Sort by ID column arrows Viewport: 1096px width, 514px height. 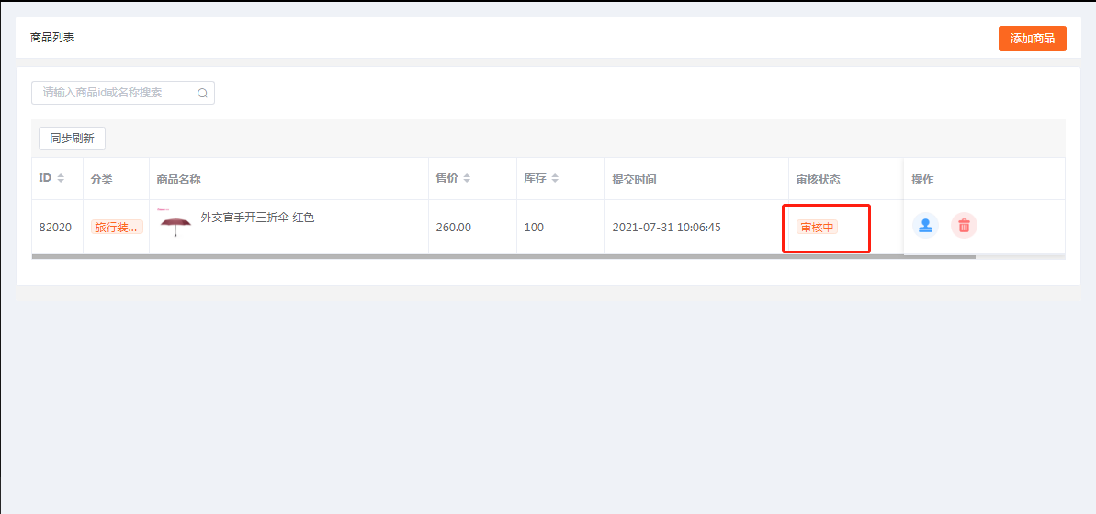click(x=61, y=179)
